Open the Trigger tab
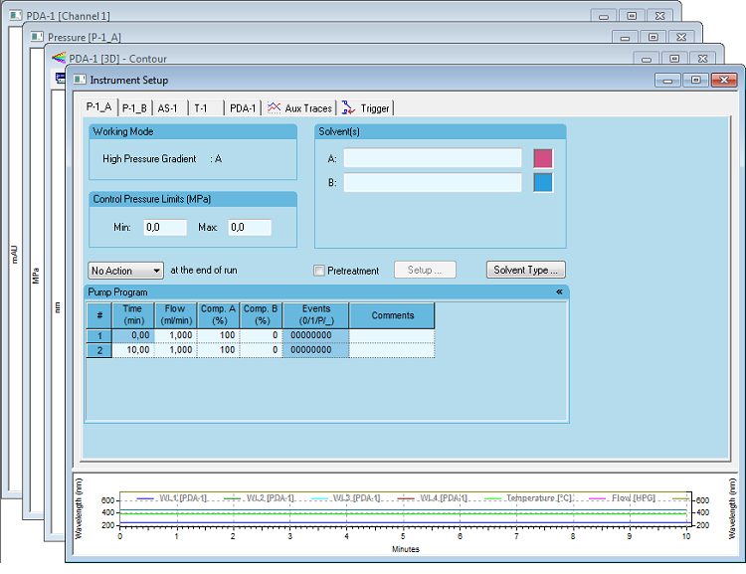This screenshot has height=574, width=746. [x=366, y=107]
